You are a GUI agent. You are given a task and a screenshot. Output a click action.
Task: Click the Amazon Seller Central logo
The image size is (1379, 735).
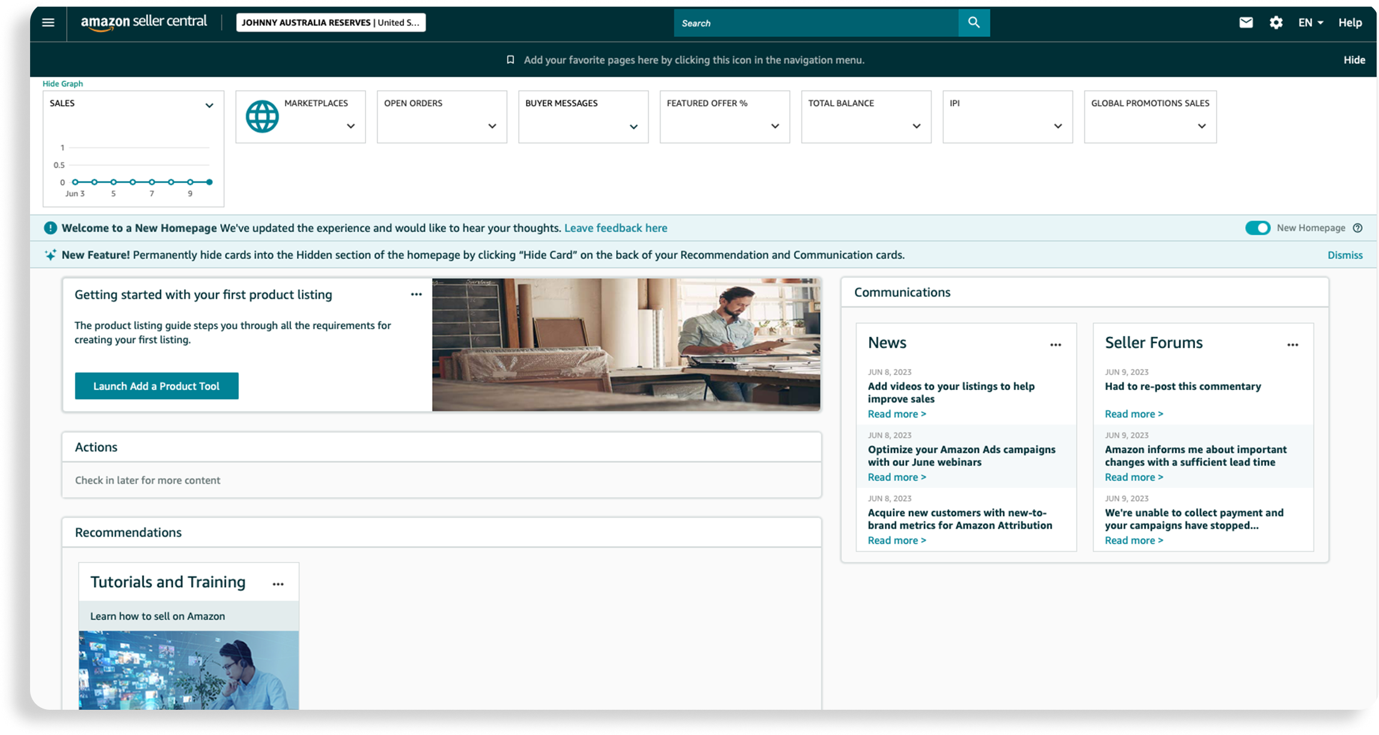coord(144,22)
